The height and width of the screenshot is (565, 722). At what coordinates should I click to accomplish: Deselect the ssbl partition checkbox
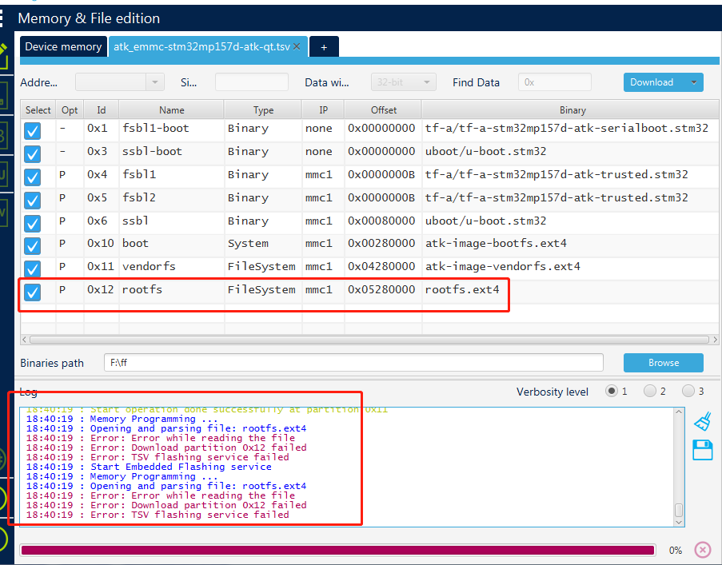click(32, 223)
